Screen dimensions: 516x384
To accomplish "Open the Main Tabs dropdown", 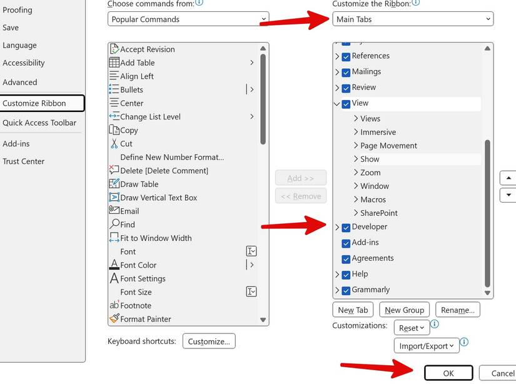I will [x=413, y=19].
